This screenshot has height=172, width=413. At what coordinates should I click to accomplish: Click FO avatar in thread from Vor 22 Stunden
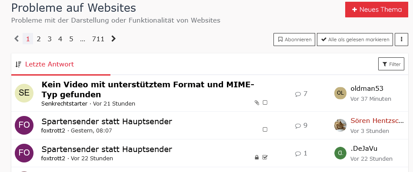pyautogui.click(x=24, y=153)
